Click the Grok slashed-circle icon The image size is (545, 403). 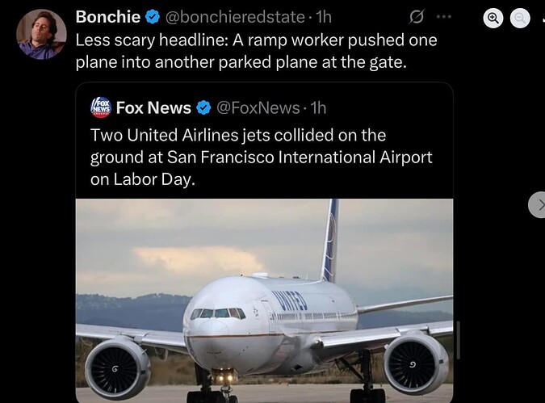[x=417, y=16]
